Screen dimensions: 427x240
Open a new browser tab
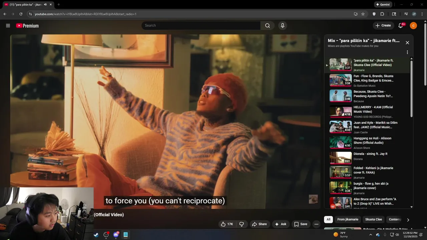59,5
